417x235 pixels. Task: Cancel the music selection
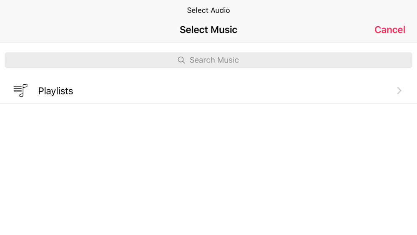[389, 30]
